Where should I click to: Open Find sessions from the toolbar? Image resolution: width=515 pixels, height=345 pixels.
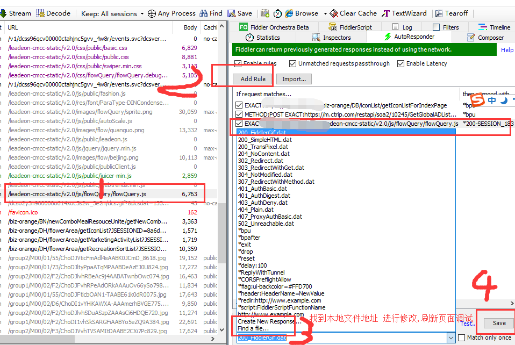(x=211, y=13)
